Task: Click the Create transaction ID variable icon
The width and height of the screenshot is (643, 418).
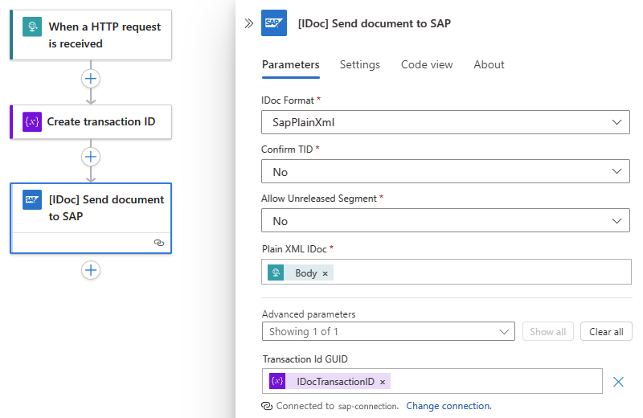Action: tap(33, 122)
